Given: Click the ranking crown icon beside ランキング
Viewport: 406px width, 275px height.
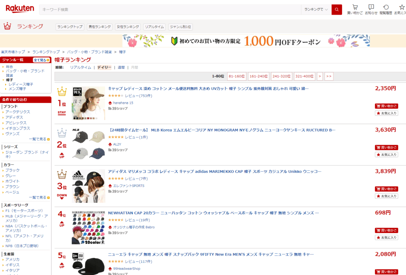Looking at the screenshot, I should pos(7,26).
